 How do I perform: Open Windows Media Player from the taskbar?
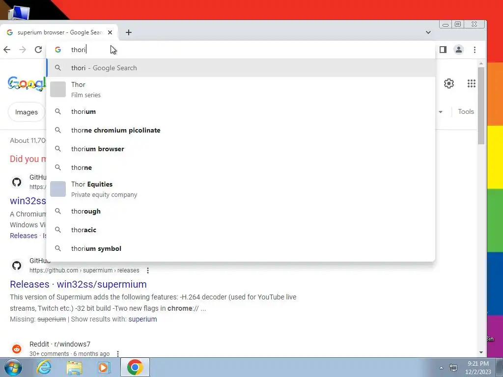tap(104, 367)
